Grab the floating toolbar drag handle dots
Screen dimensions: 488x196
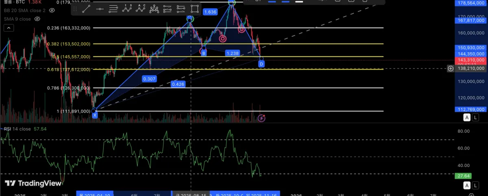coord(75,8)
